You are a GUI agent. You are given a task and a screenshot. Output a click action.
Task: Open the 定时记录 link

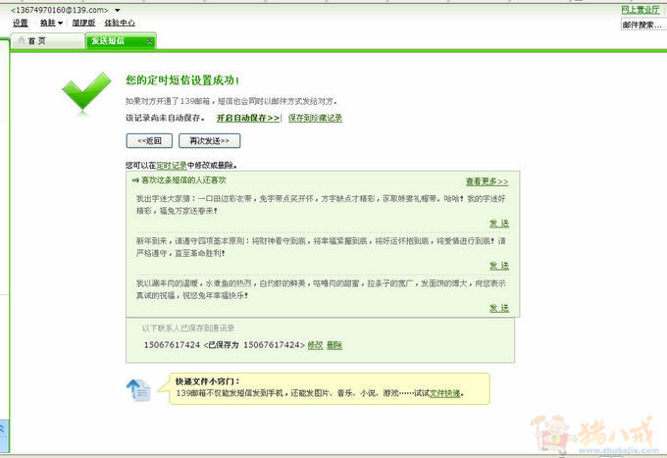click(x=172, y=166)
